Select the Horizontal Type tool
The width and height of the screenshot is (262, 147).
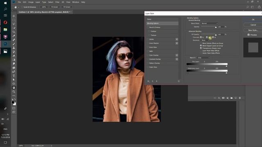click(14, 76)
